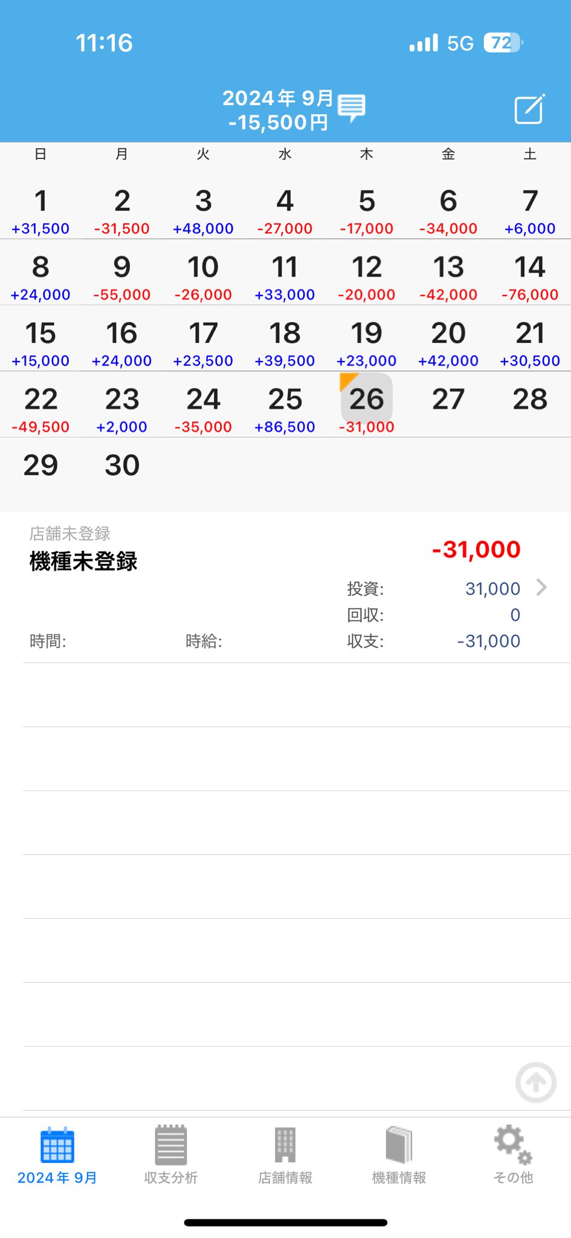Select September 9 with -55,000

[x=122, y=276]
